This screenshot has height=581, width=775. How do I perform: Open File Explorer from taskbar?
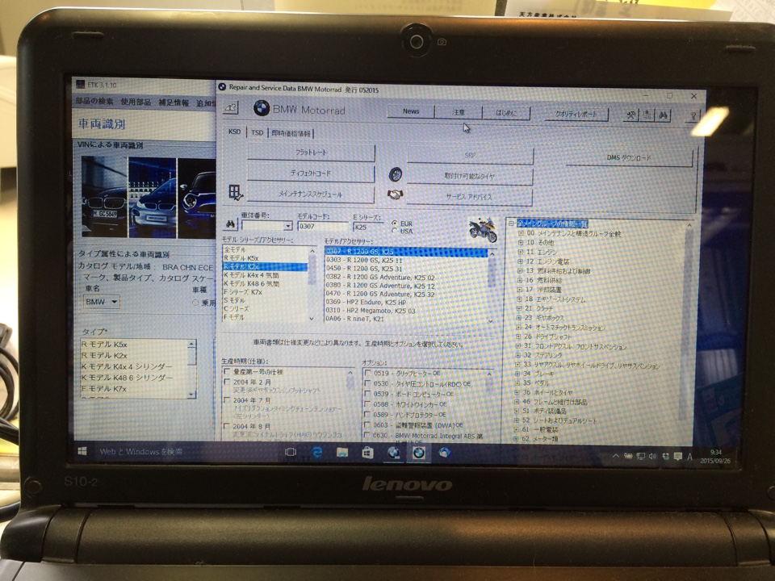(342, 452)
